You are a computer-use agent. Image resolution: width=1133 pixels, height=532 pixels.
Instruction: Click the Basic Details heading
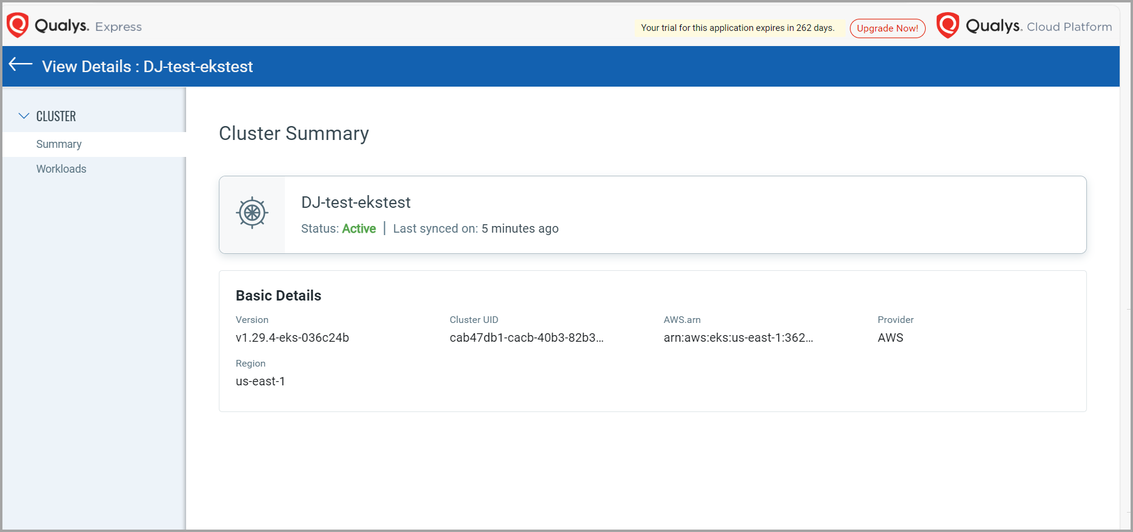point(278,296)
